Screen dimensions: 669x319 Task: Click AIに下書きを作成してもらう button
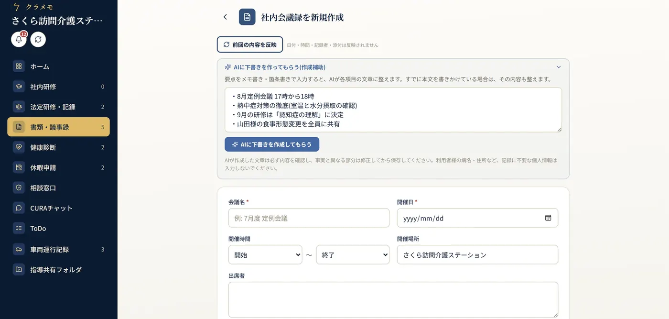(272, 144)
